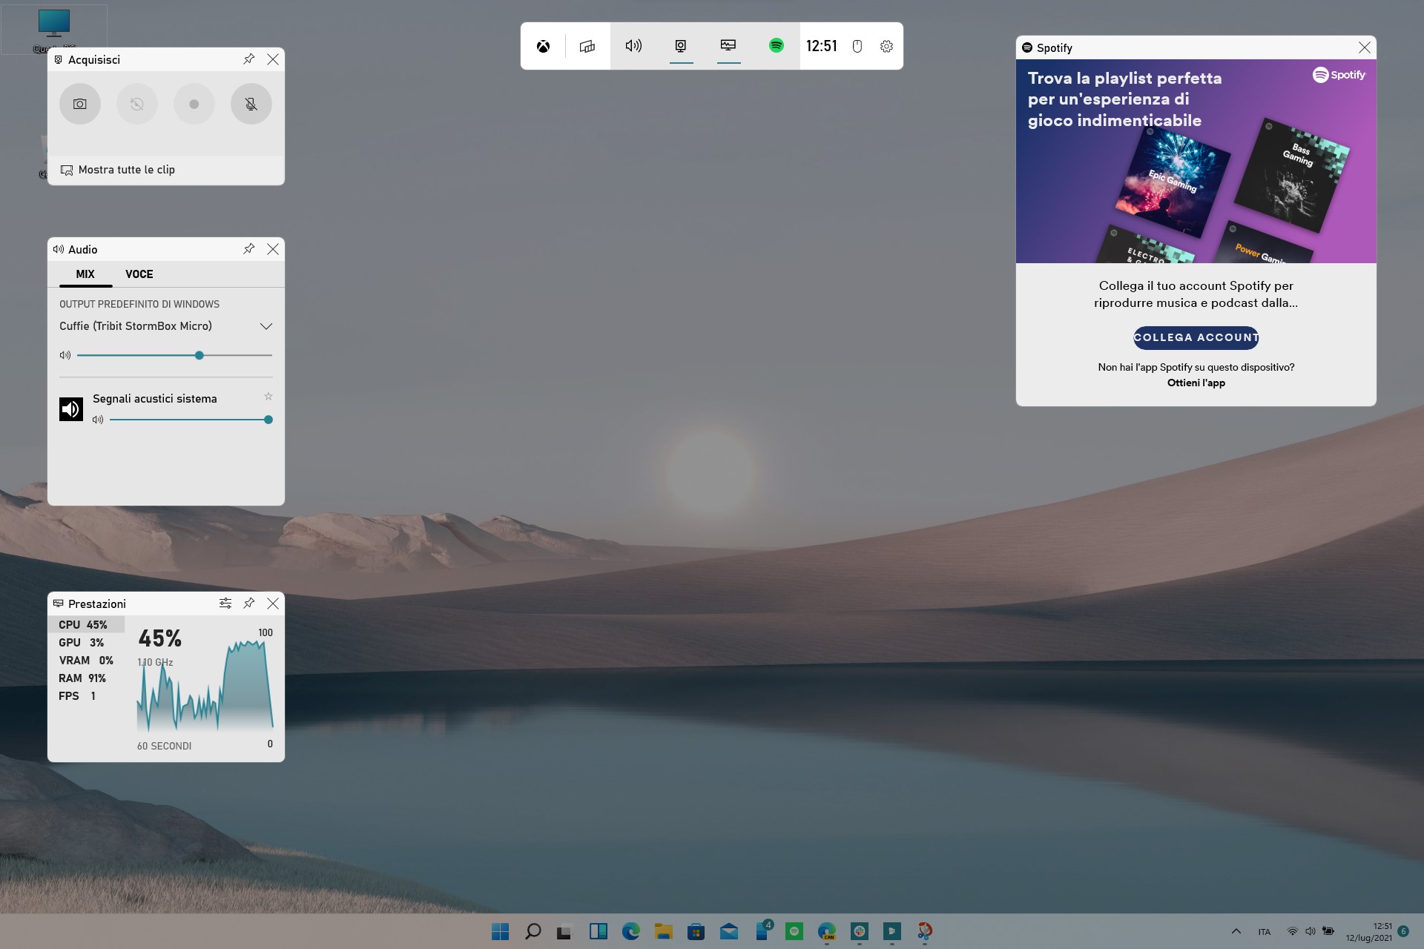
Task: Open Slack from taskbar
Action: 860,931
